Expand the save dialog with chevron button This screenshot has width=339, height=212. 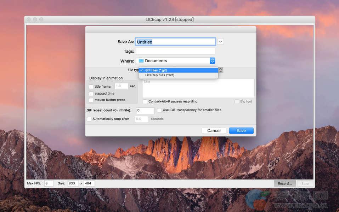click(x=220, y=42)
